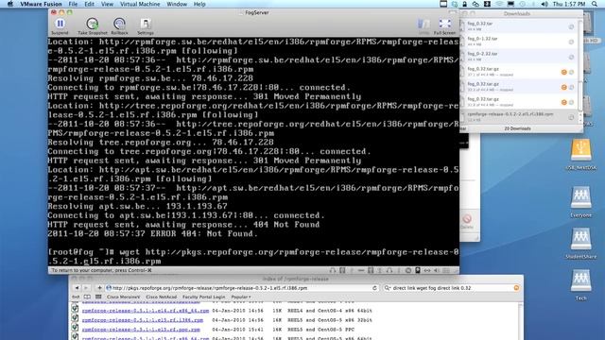Click the wget pkgs.repoforge.org command line
The image size is (605, 340).
tap(253, 257)
